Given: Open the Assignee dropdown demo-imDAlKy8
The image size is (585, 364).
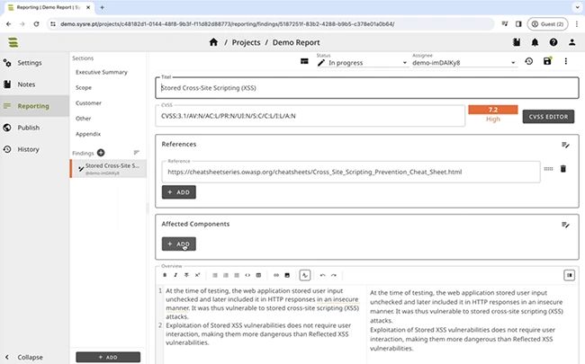Looking at the screenshot, I should 464,63.
